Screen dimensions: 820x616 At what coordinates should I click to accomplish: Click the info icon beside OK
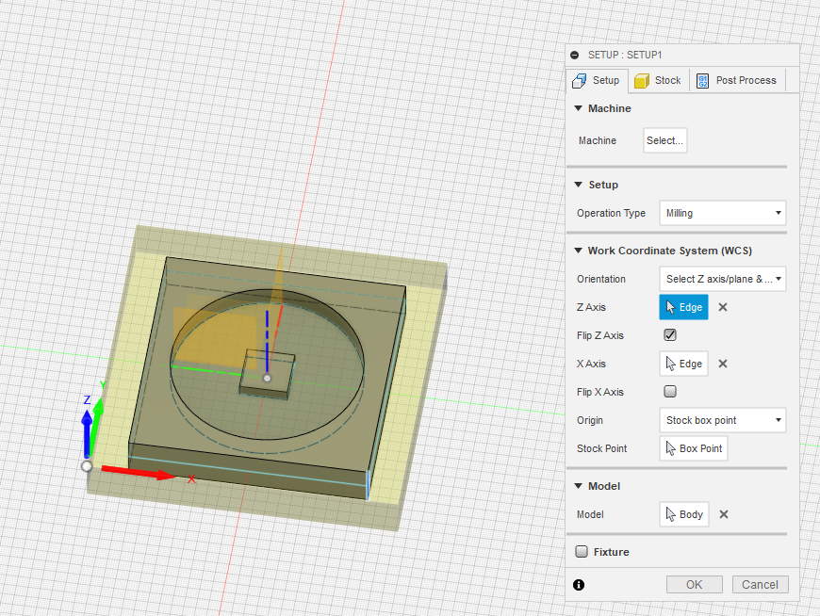coord(579,585)
